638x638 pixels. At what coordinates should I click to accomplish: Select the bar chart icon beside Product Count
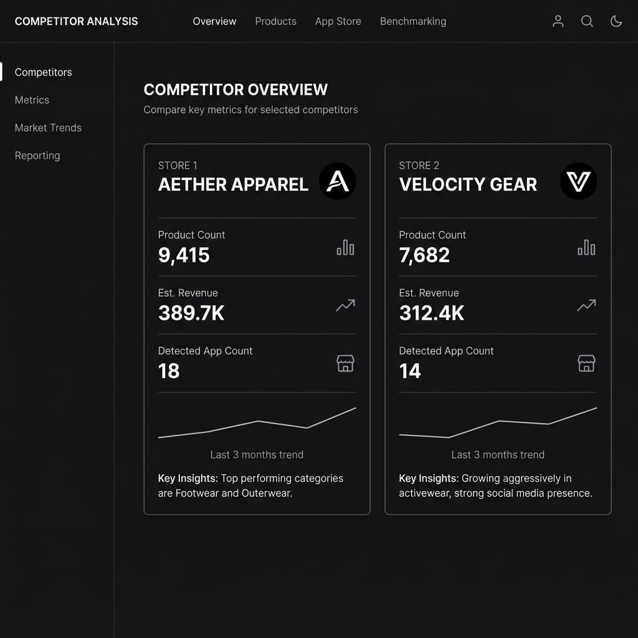[x=345, y=247]
